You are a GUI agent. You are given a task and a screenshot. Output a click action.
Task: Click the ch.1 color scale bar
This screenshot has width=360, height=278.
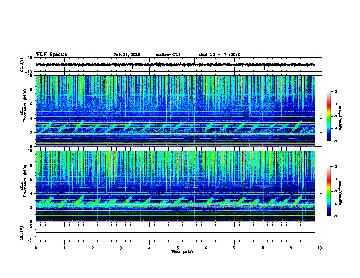pos(329,116)
